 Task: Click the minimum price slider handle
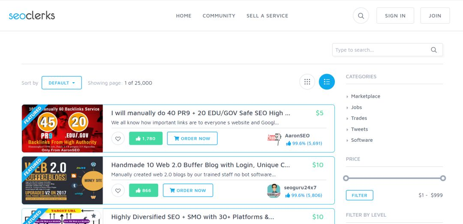click(346, 178)
